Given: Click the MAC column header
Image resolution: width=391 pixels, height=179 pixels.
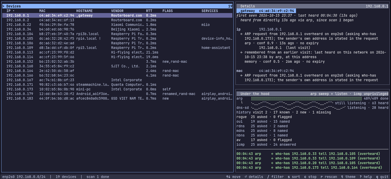Looking at the screenshot, I should pyautogui.click(x=42, y=11).
